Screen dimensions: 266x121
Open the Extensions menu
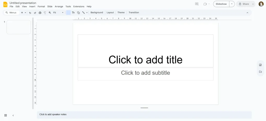79,6
